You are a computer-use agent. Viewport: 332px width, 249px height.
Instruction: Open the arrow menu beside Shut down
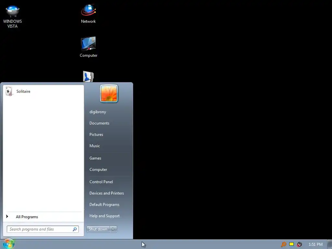(x=113, y=229)
